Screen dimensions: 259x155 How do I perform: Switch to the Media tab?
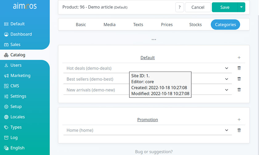point(109,25)
